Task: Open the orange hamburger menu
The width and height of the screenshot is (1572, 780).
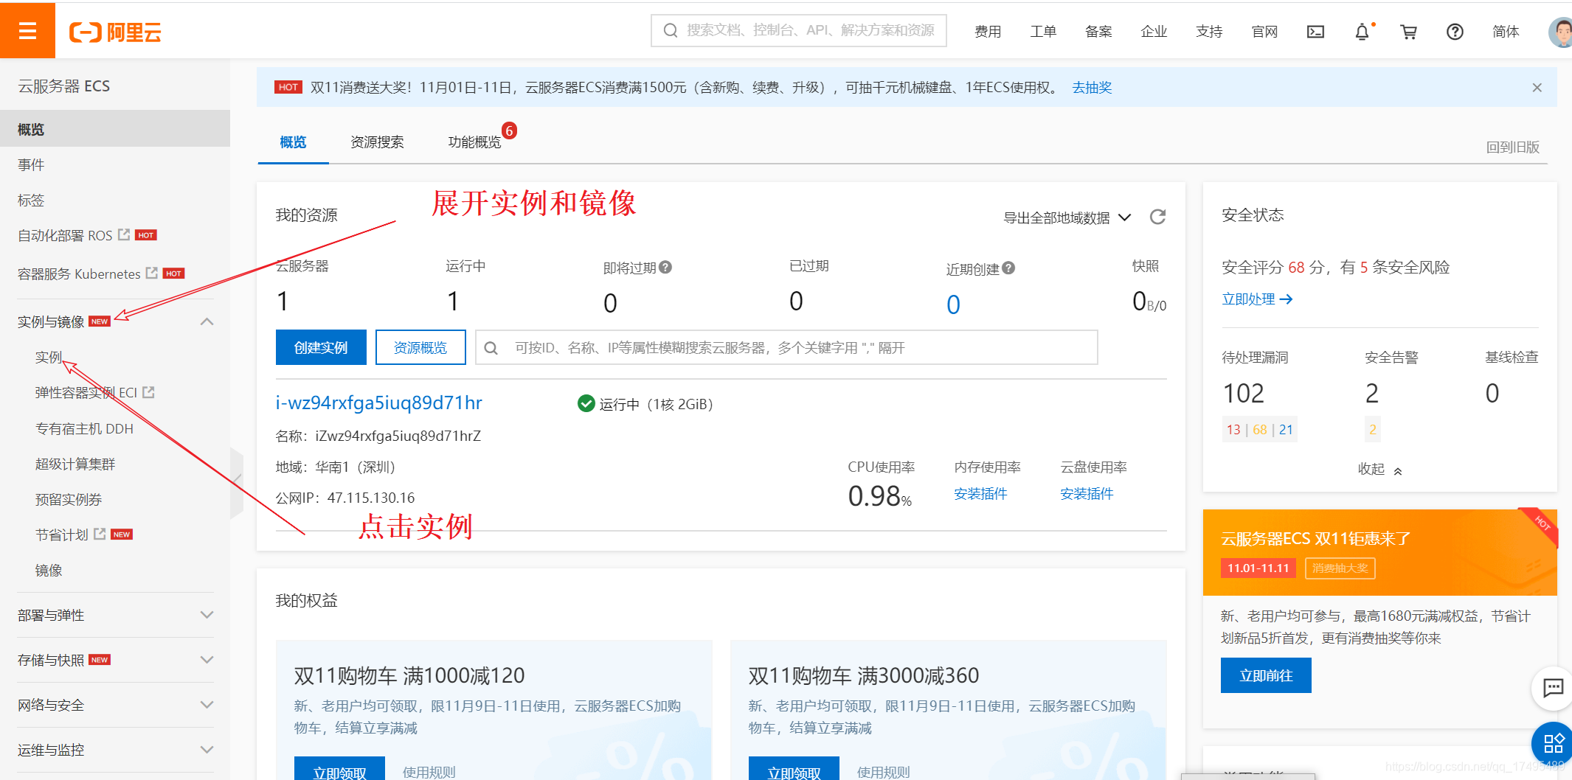Action: click(27, 30)
